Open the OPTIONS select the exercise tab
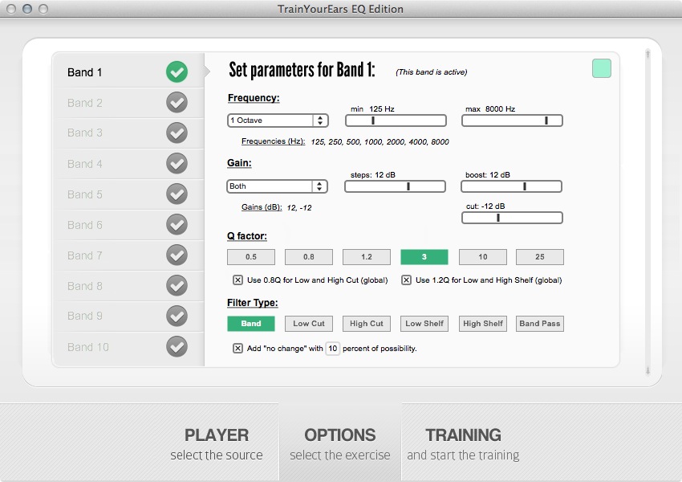The width and height of the screenshot is (682, 482). [x=340, y=443]
